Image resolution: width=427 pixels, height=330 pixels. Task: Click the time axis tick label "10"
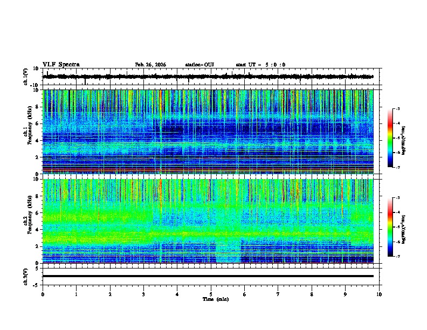(379, 294)
